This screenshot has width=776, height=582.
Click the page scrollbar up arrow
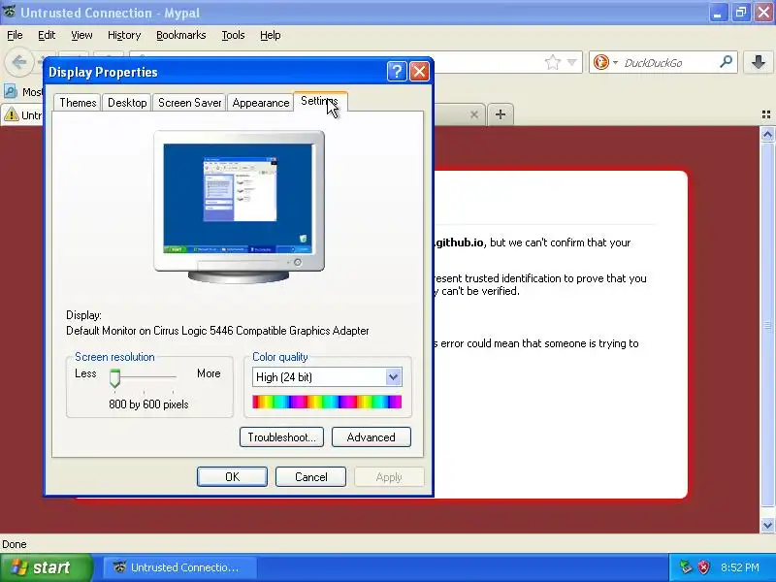click(x=767, y=134)
